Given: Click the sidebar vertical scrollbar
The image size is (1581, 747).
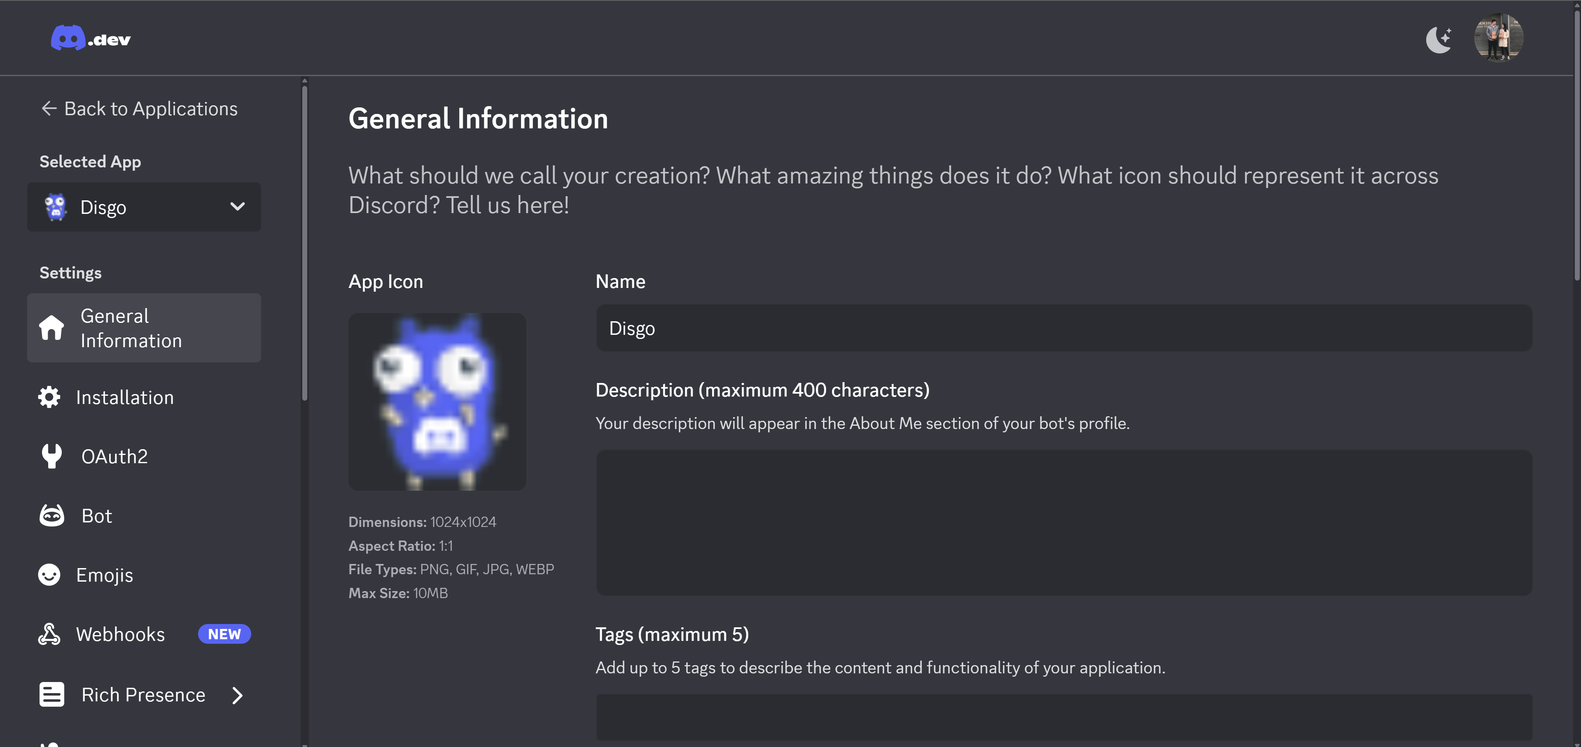Looking at the screenshot, I should tap(304, 245).
